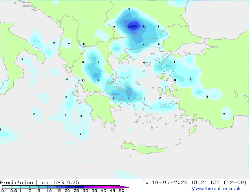Click the "35" legend scale label

(x=94, y=190)
